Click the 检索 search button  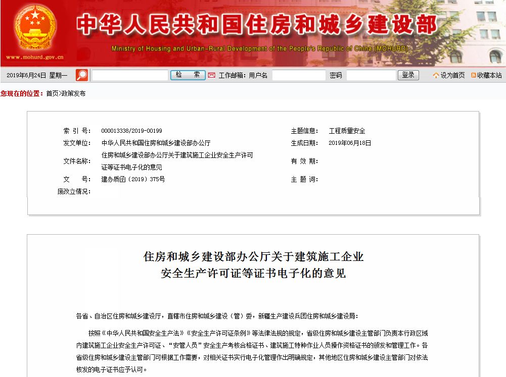[x=188, y=75]
